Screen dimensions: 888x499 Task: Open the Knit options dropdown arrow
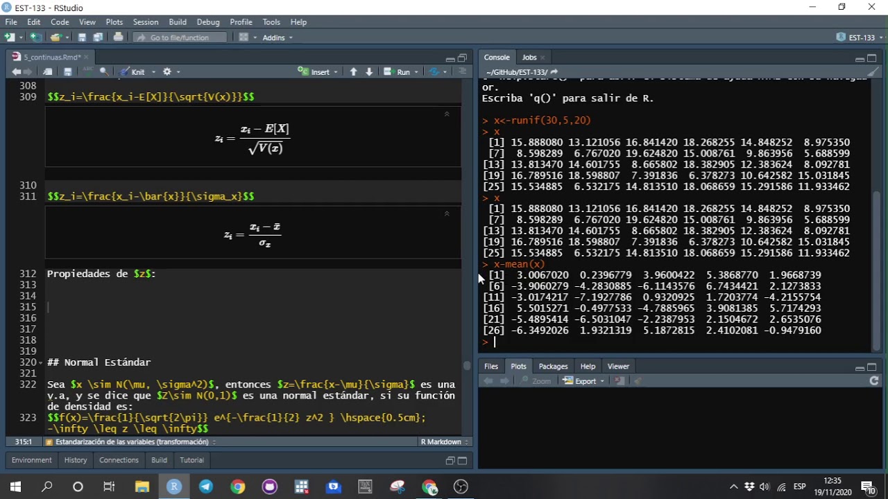tap(153, 72)
